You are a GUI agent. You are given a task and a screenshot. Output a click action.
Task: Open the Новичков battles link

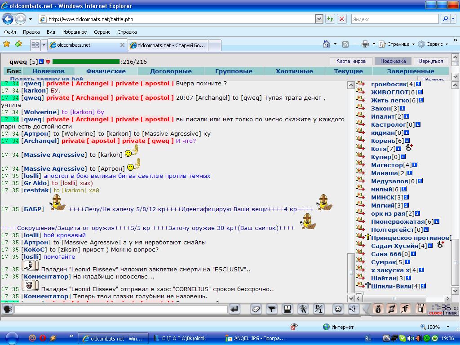[x=49, y=71]
